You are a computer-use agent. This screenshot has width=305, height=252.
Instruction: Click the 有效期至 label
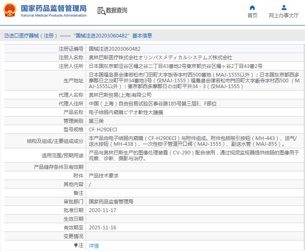point(73,228)
